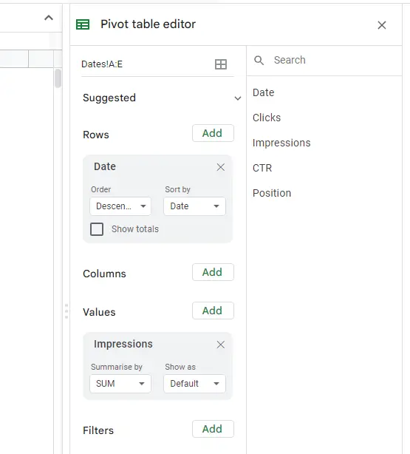Open the Order dropdown showing Descending
The image size is (410, 454).
click(x=120, y=206)
